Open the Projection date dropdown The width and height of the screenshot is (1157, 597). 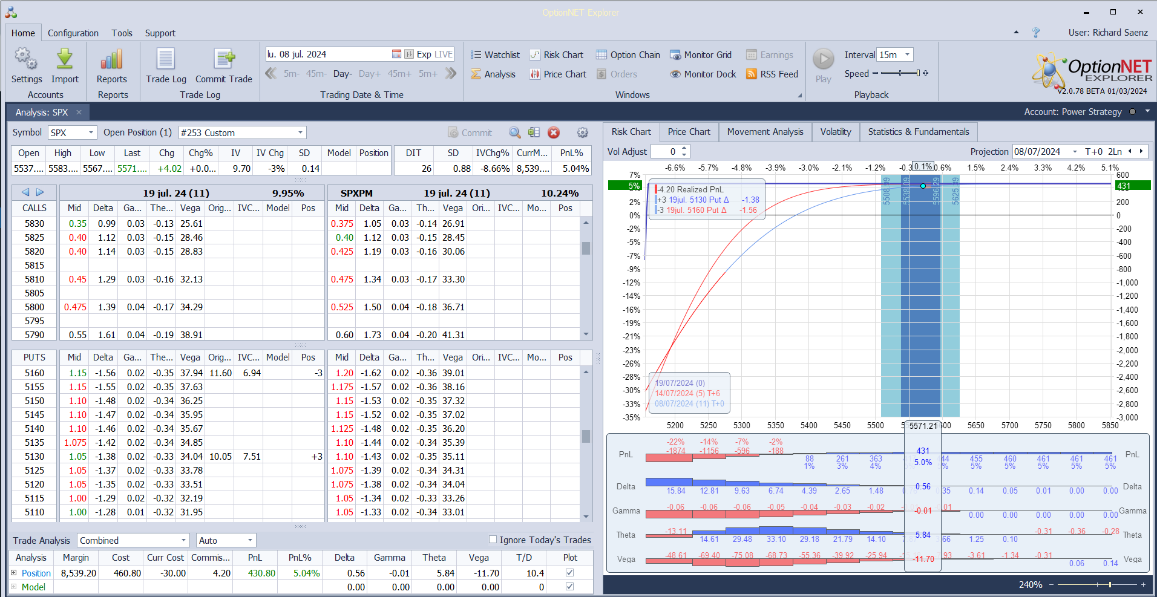(1075, 152)
